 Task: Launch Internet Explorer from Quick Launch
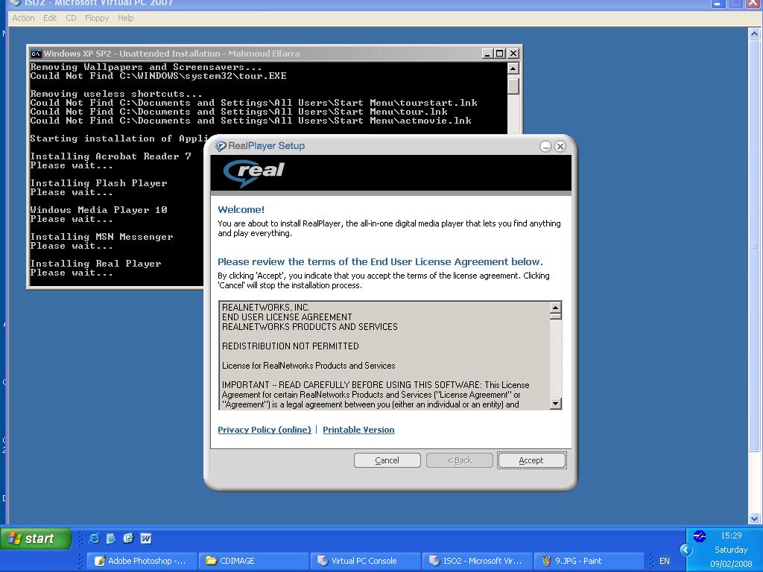pos(94,538)
